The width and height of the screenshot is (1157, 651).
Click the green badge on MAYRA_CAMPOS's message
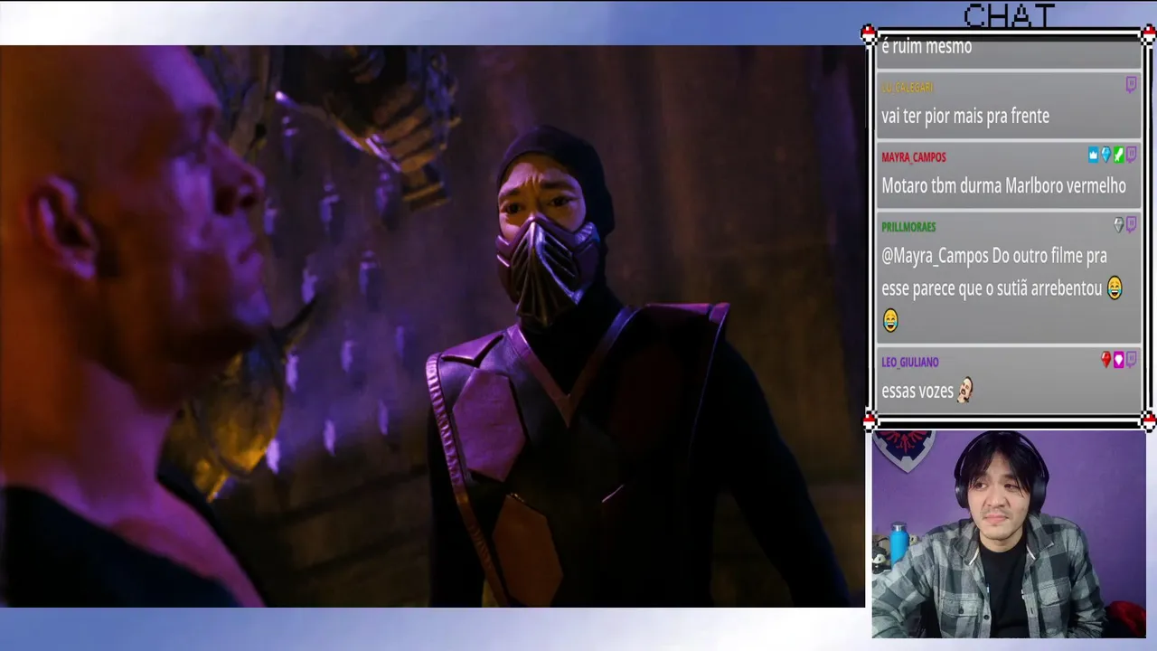pos(1118,156)
